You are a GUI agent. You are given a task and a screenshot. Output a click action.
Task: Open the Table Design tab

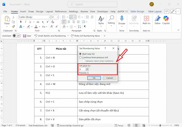click(x=137, y=11)
